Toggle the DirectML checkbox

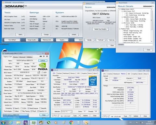40,108
